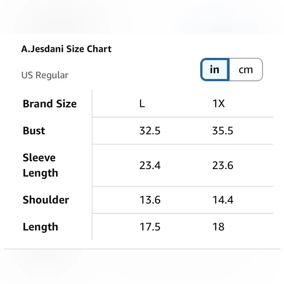Click the 13.6 shoulder value
Screen dimensions: 284x284
tap(150, 200)
